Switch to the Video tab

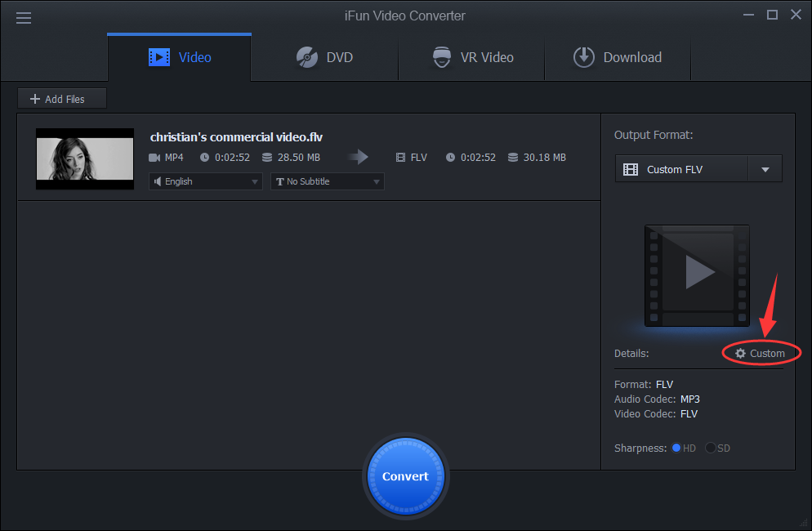179,57
